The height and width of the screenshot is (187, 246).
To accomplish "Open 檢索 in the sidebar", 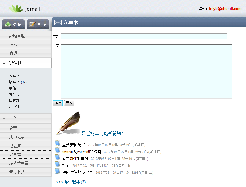I will (26, 45).
